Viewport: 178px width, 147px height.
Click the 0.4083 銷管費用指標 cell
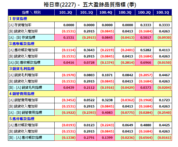point(106,113)
